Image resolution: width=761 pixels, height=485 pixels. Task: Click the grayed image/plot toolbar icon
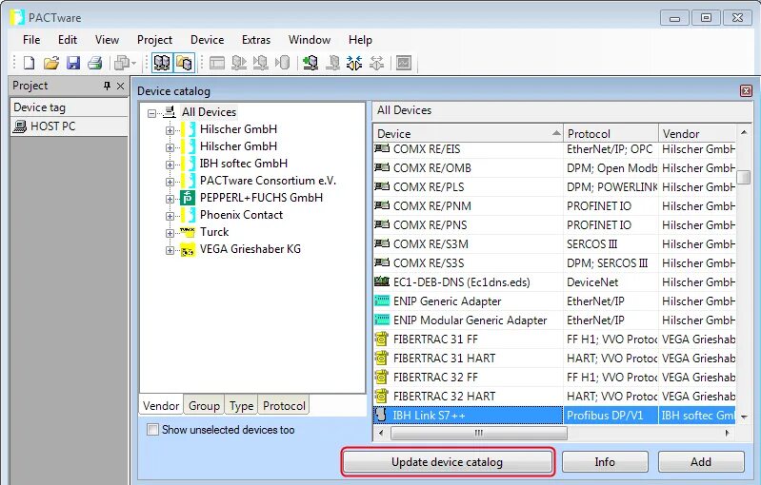click(404, 63)
